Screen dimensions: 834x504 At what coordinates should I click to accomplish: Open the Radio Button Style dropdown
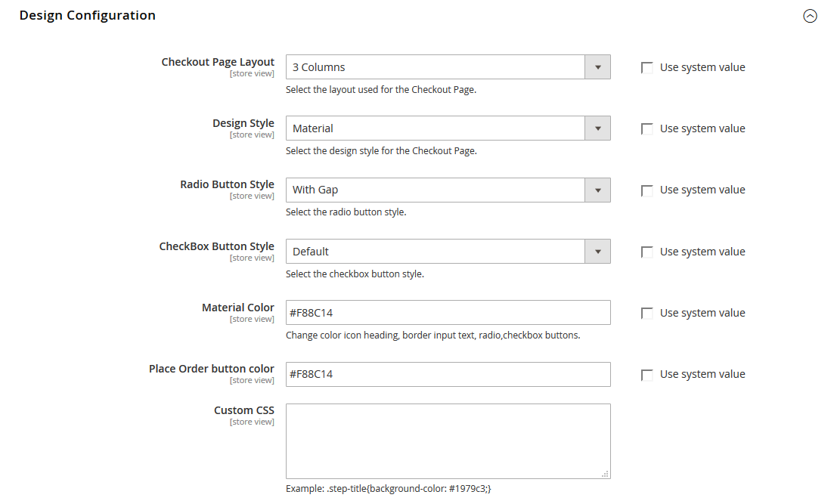click(x=436, y=190)
